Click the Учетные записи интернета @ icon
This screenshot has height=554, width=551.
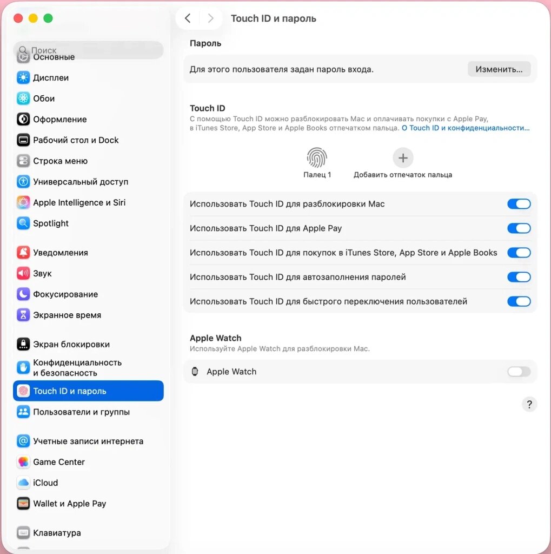(x=23, y=441)
